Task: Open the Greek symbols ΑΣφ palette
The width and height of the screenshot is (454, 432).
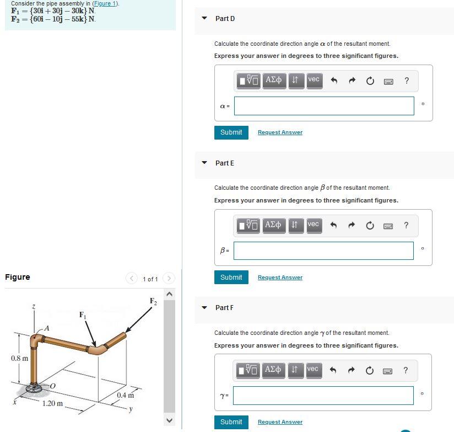Action: 274,81
